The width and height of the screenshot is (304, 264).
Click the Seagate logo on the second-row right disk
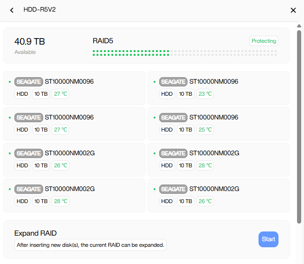[173, 118]
